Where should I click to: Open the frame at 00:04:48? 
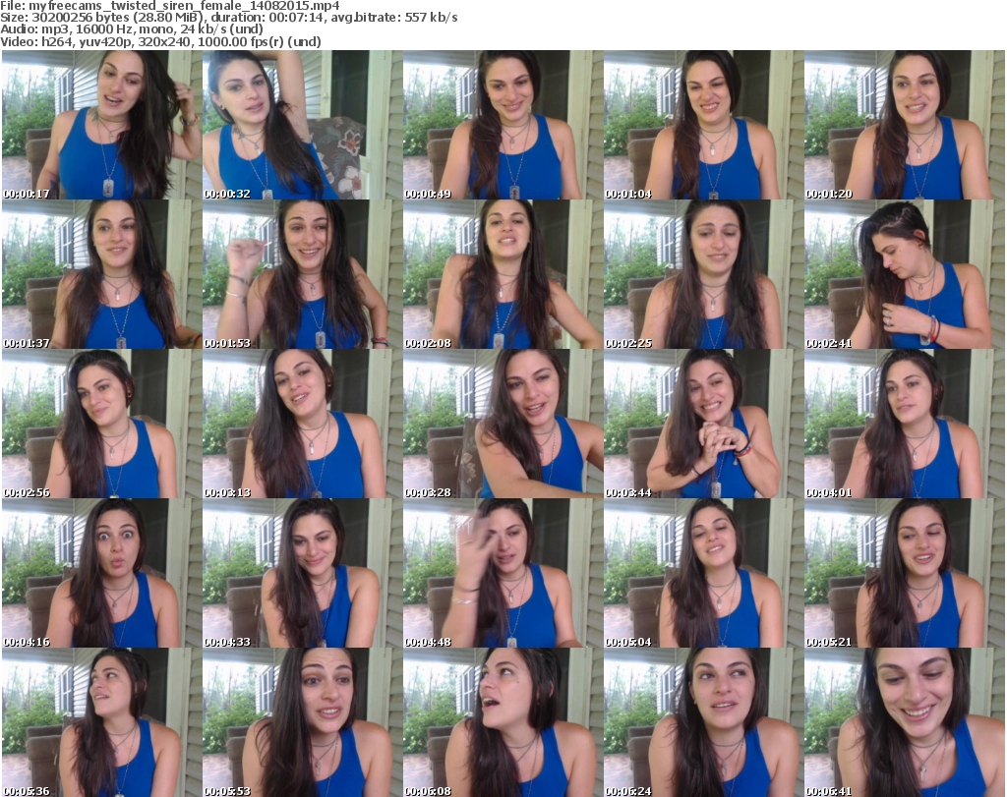(503, 573)
